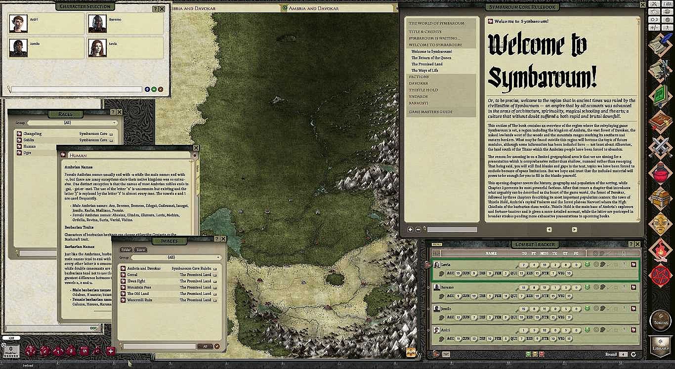This screenshot has width=675, height=369.
Task: Select The Return of the Queen page
Action: click(431, 58)
